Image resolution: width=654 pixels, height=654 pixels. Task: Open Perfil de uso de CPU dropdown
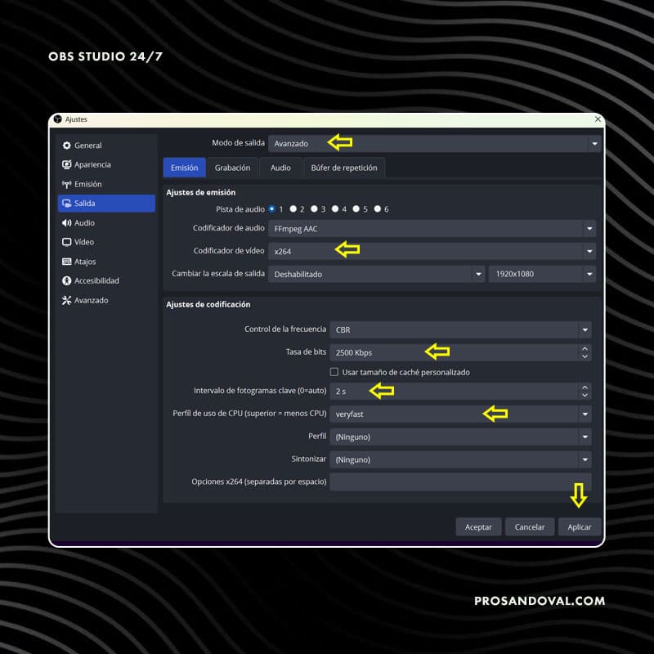point(460,414)
